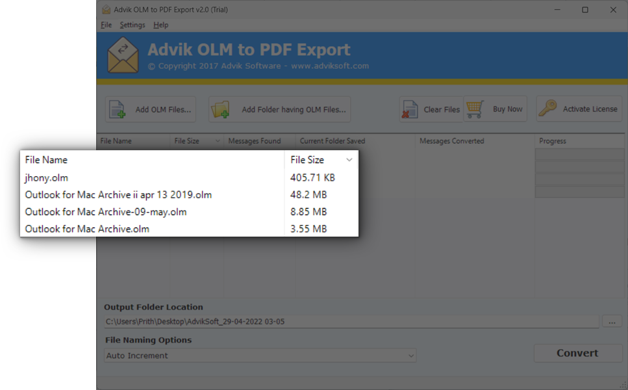The height and width of the screenshot is (390, 628).
Task: Open the Help menu
Action: [x=160, y=25]
